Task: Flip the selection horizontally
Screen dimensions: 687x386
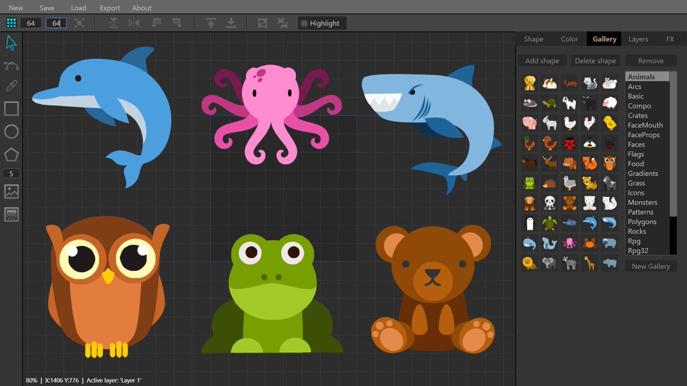Action: tap(133, 23)
